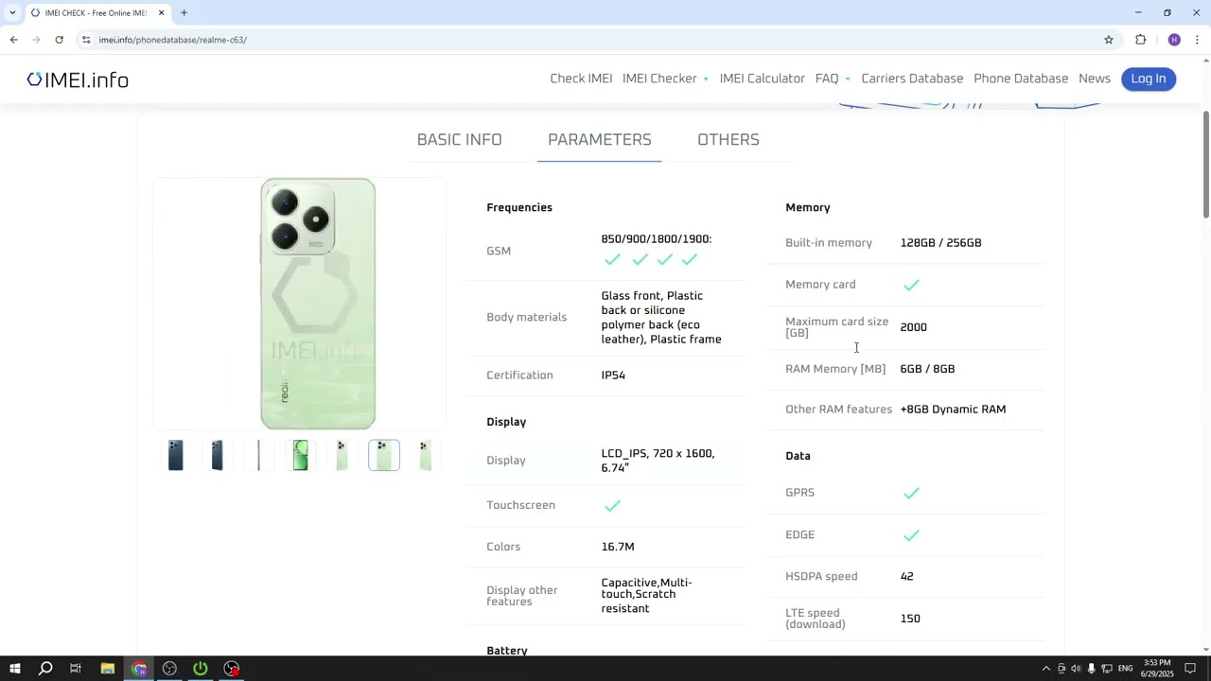Click Memory card checkmark
The height and width of the screenshot is (681, 1211).
pos(911,285)
